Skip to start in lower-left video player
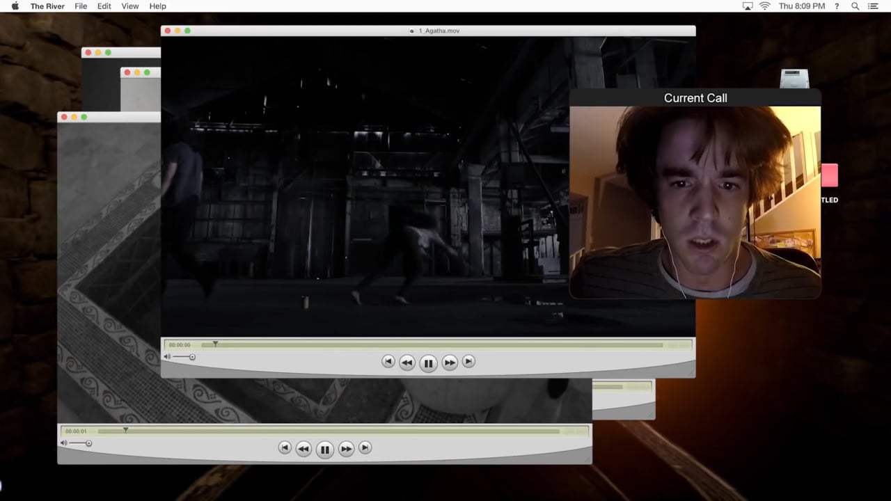Viewport: 891px width, 501px height. coord(285,447)
